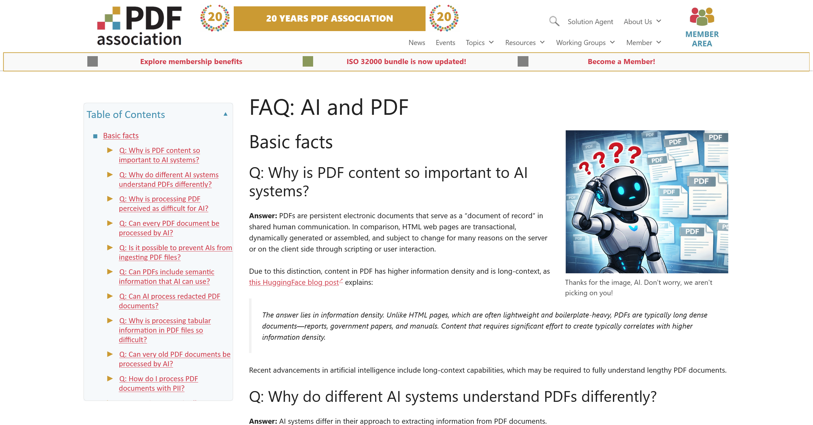Open the HuggingFace blog post link

click(x=294, y=282)
